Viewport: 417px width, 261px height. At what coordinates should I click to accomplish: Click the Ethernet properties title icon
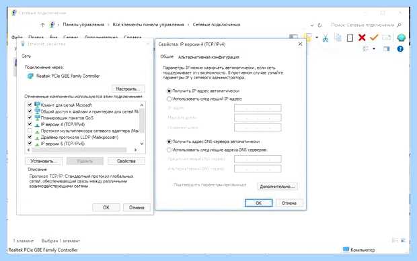coord(23,44)
